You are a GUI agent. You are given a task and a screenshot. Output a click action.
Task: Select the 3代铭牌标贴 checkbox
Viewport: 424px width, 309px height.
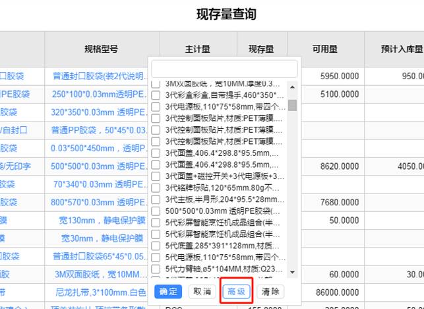[x=156, y=188]
